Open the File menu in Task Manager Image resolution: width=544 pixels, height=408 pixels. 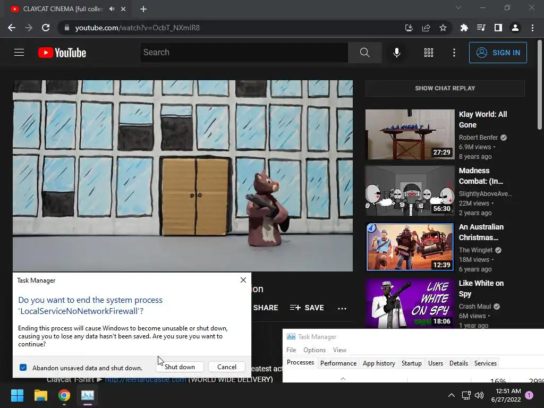[291, 350]
